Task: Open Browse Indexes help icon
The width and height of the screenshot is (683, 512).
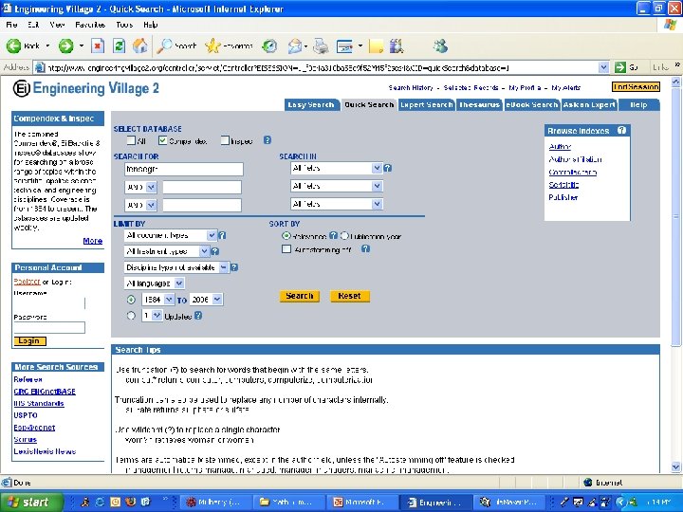Action: coord(621,130)
